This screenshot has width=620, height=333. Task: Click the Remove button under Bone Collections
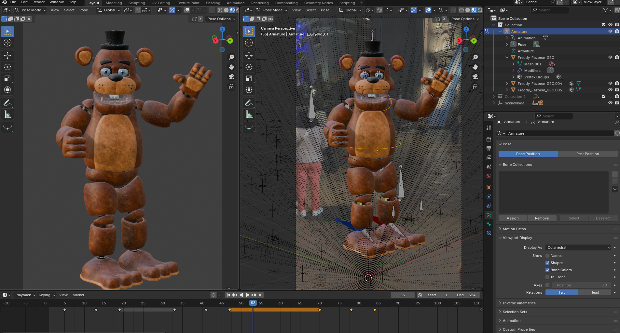(x=542, y=218)
